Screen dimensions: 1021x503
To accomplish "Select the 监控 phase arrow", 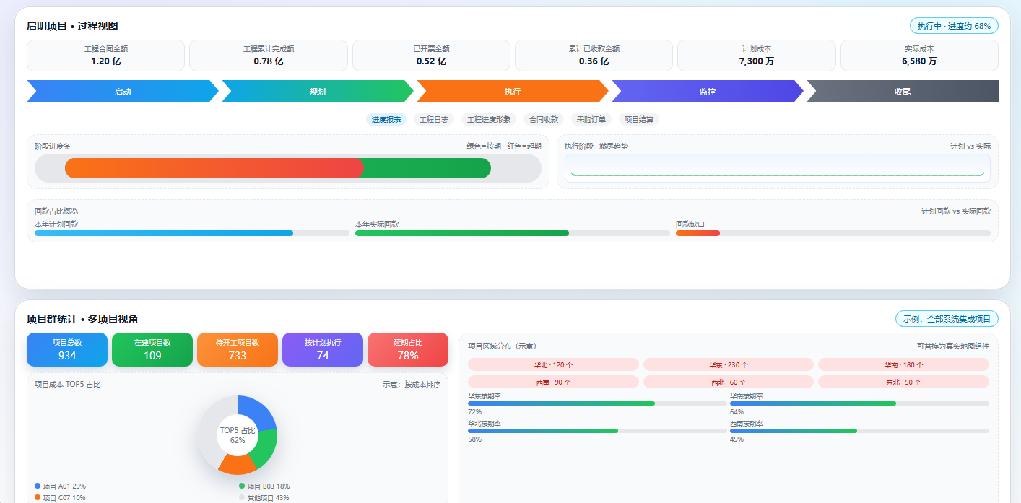I will pyautogui.click(x=708, y=92).
